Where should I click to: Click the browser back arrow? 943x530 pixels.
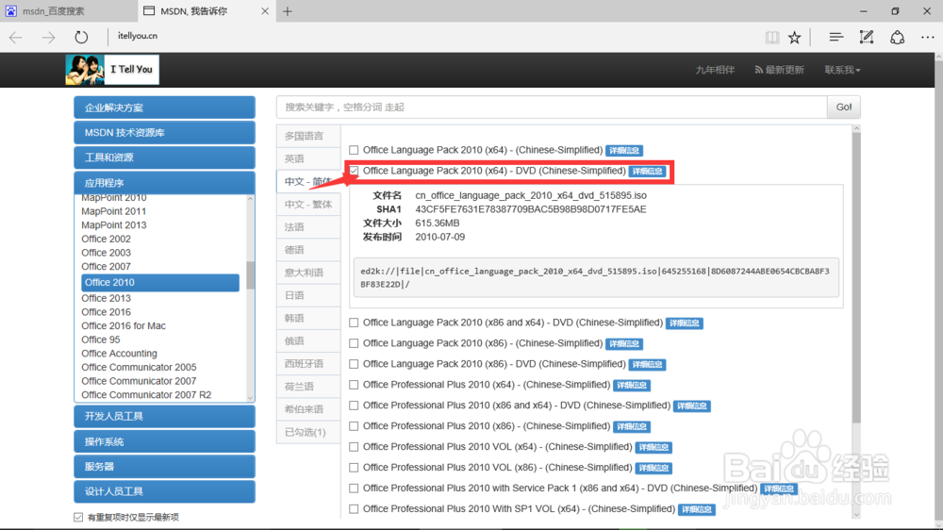pyautogui.click(x=16, y=37)
